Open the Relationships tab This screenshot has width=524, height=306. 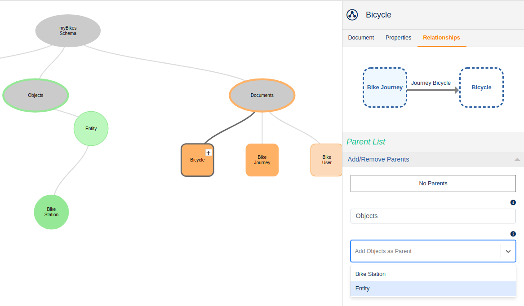441,38
